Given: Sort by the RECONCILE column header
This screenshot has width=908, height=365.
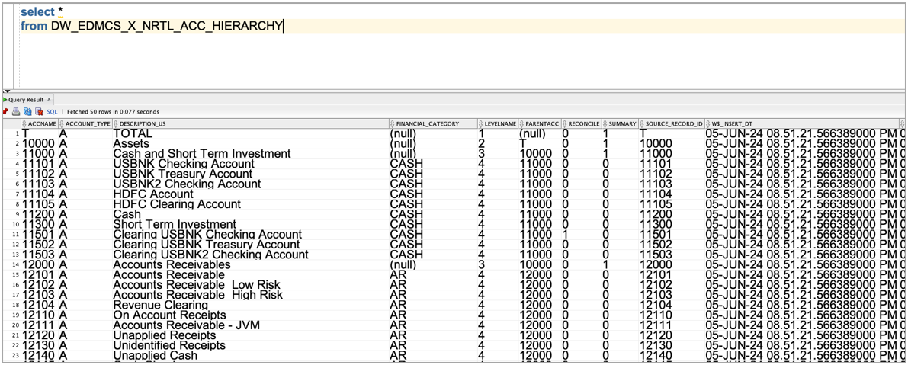Looking at the screenshot, I should (x=582, y=123).
